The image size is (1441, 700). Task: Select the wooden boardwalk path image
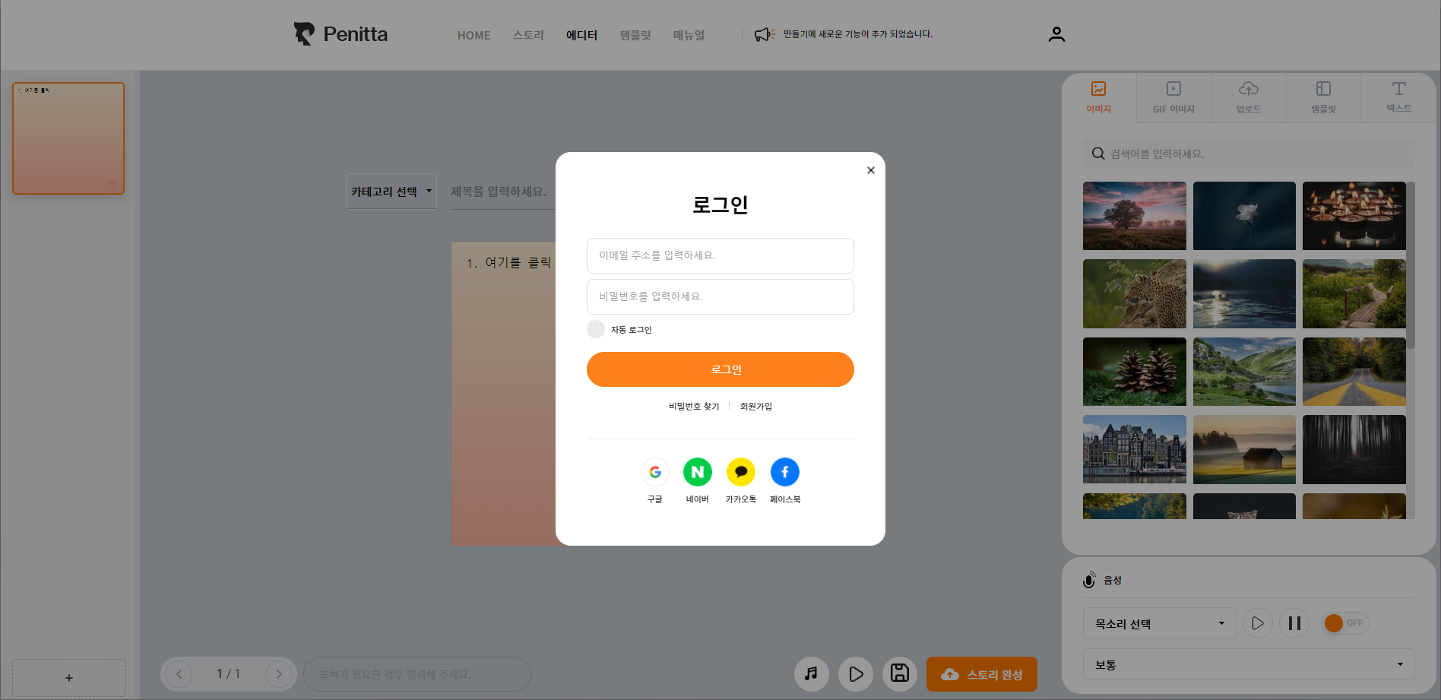point(1354,294)
